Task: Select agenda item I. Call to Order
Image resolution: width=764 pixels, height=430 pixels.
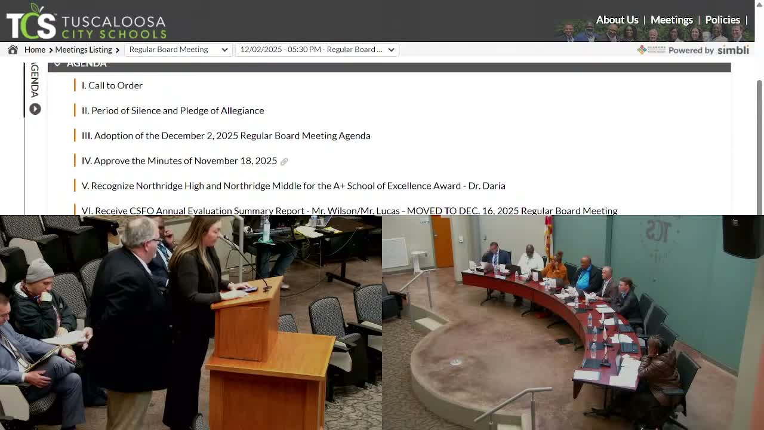Action: (112, 85)
